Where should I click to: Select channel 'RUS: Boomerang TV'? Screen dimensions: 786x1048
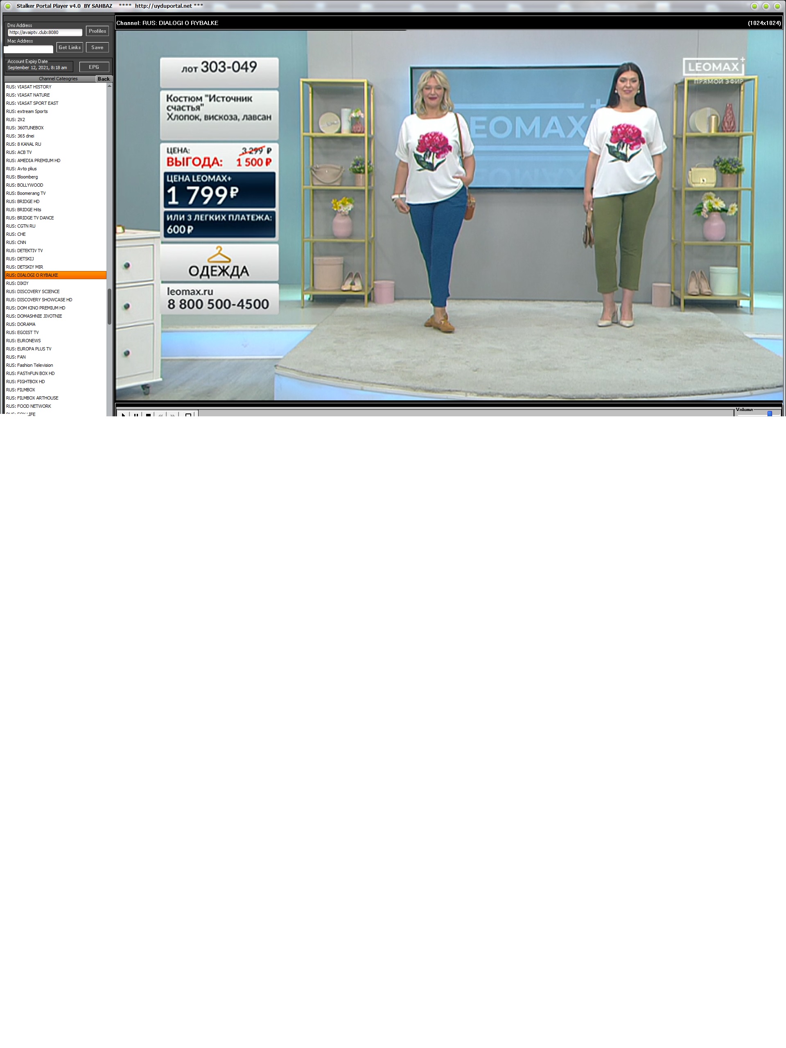coord(55,193)
